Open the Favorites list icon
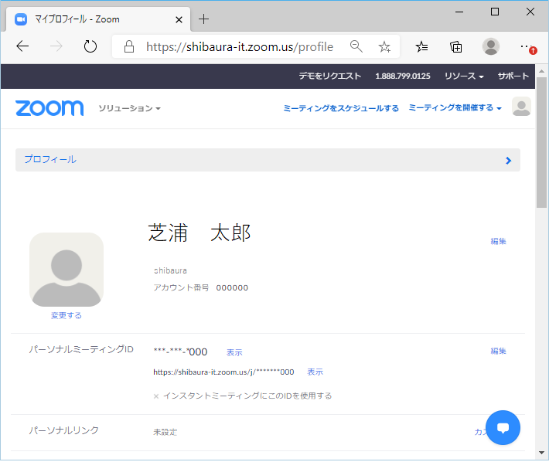 pos(421,46)
